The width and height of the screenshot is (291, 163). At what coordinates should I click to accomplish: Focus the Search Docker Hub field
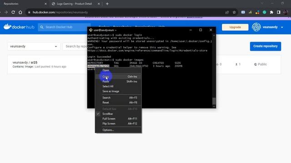[64, 27]
